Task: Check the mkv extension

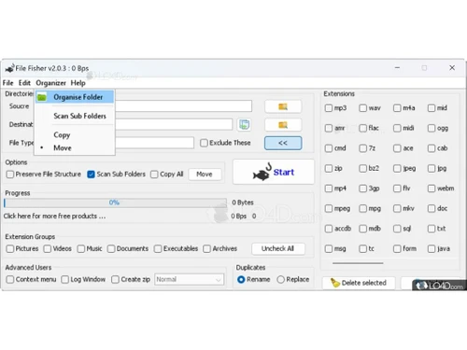Action: 397,208
